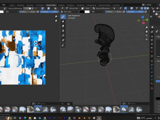Open viewport texture_diffuse.png canvas dropdown
Screen dimensions: 160x120
coord(102,8)
